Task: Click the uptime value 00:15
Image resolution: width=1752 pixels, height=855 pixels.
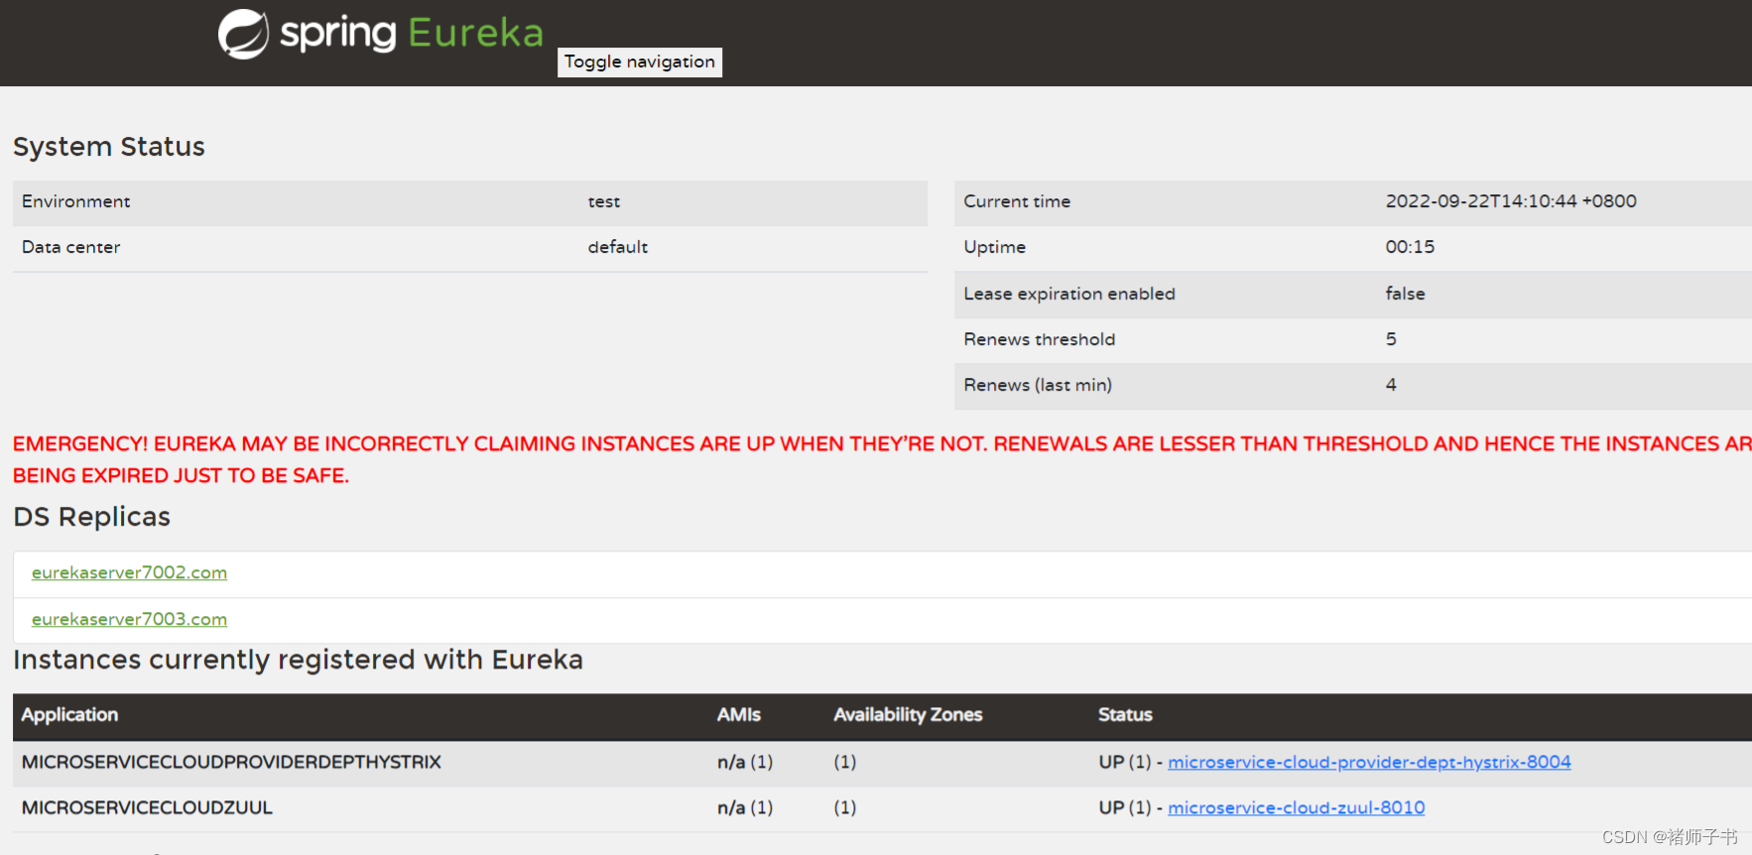Action: pyautogui.click(x=1410, y=247)
